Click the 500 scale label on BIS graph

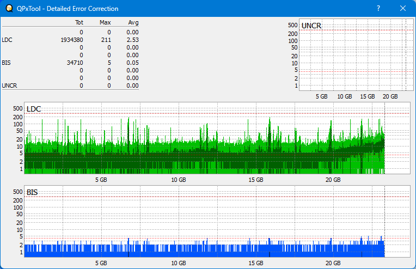coord(18,192)
